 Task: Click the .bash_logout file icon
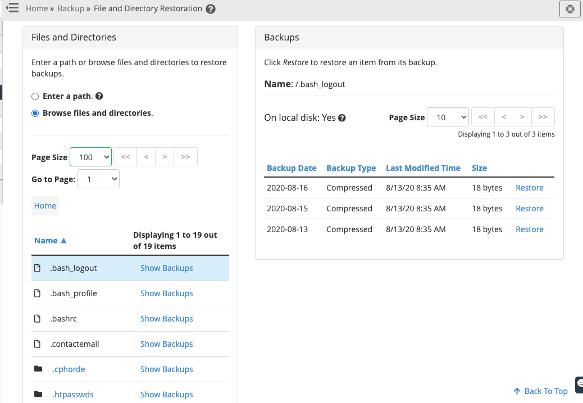click(x=38, y=268)
